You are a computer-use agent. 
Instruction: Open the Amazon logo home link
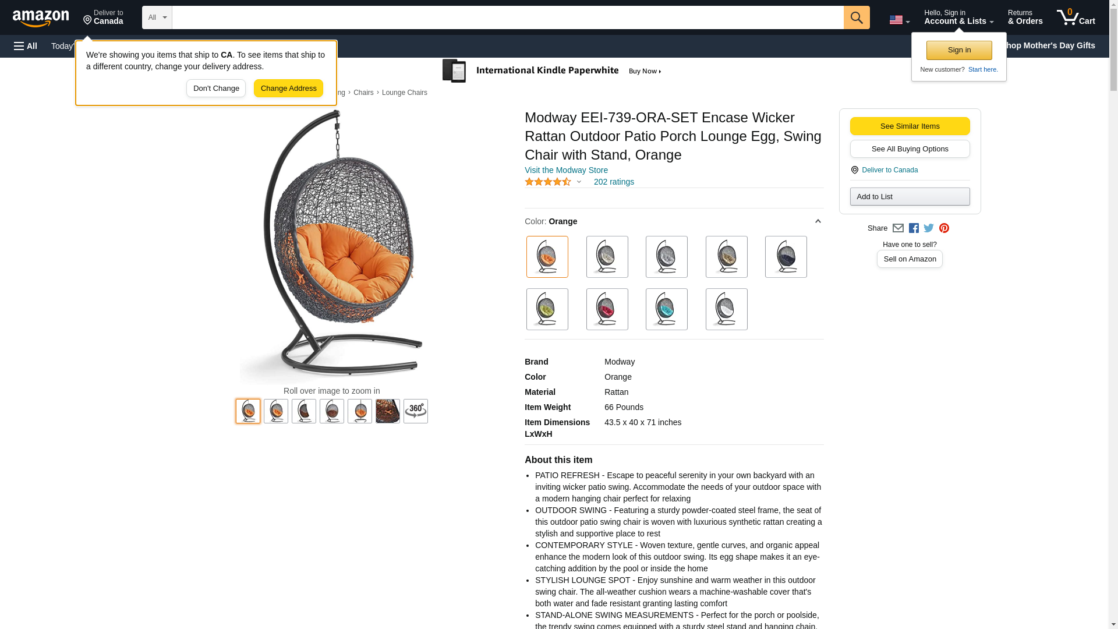pyautogui.click(x=41, y=18)
